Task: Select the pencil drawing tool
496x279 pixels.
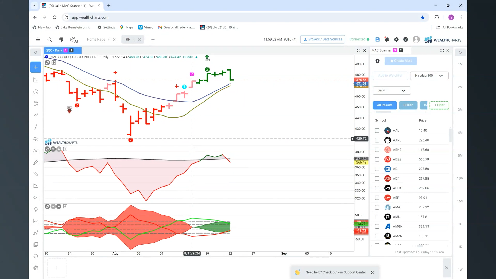Action: click(x=36, y=162)
